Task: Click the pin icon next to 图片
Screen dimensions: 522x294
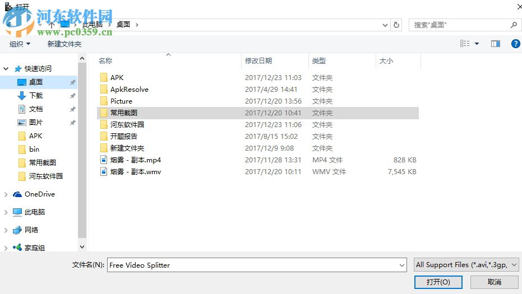Action: point(72,123)
